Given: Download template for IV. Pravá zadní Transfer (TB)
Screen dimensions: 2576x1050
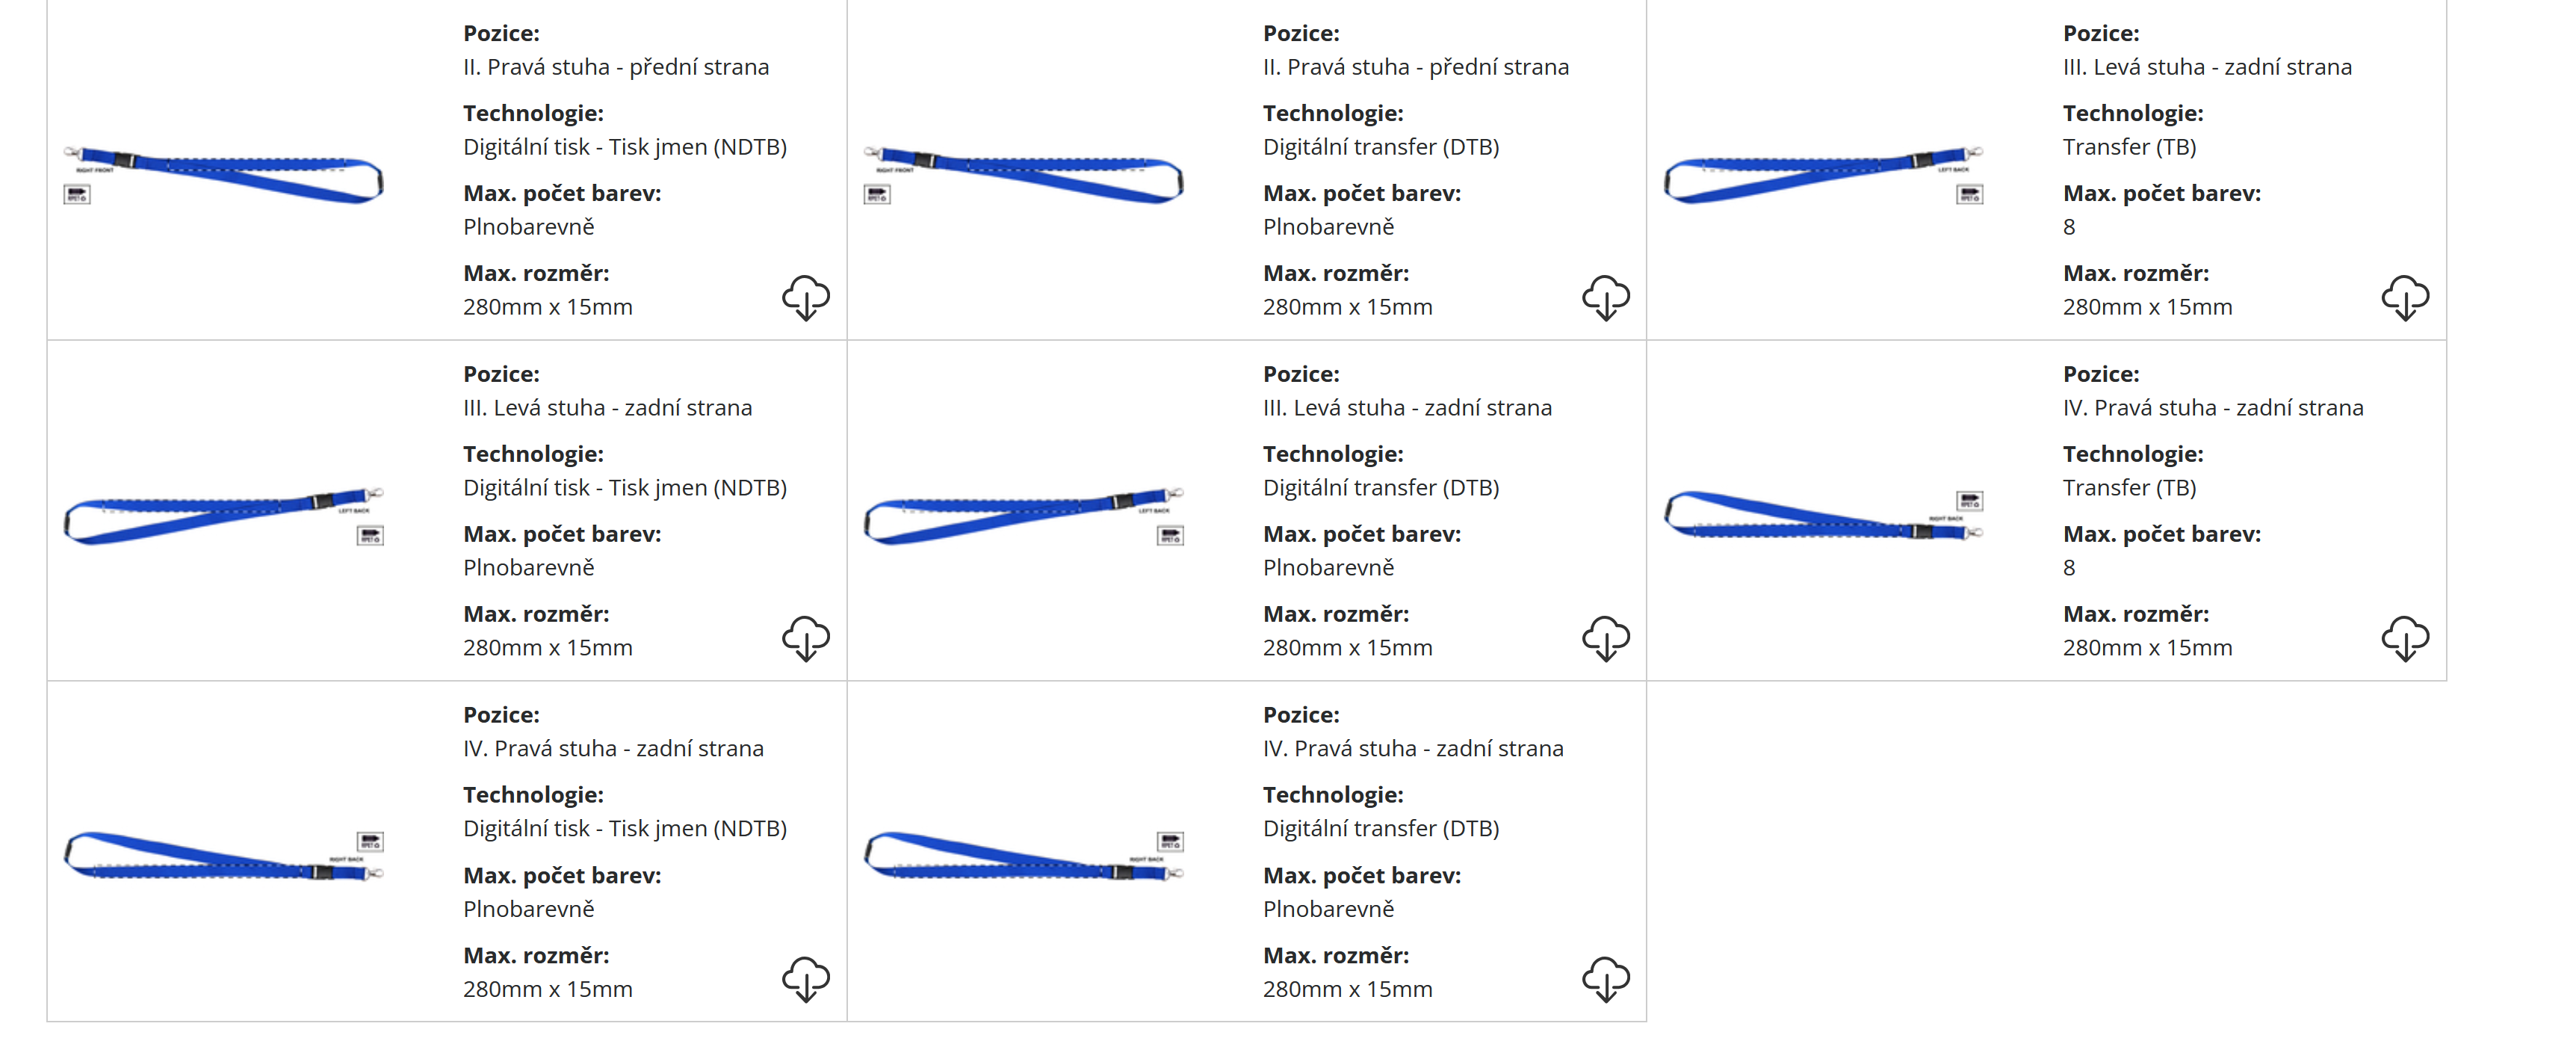Looking at the screenshot, I should click(2404, 638).
